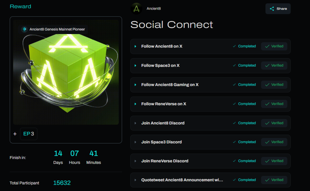Open the Ancient8 logo avatar
The width and height of the screenshot is (310, 191).
(137, 9)
